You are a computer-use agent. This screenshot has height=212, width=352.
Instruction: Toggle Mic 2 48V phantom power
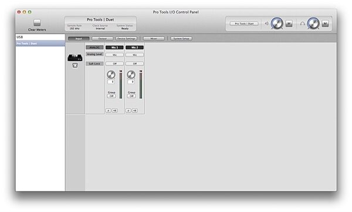click(135, 110)
